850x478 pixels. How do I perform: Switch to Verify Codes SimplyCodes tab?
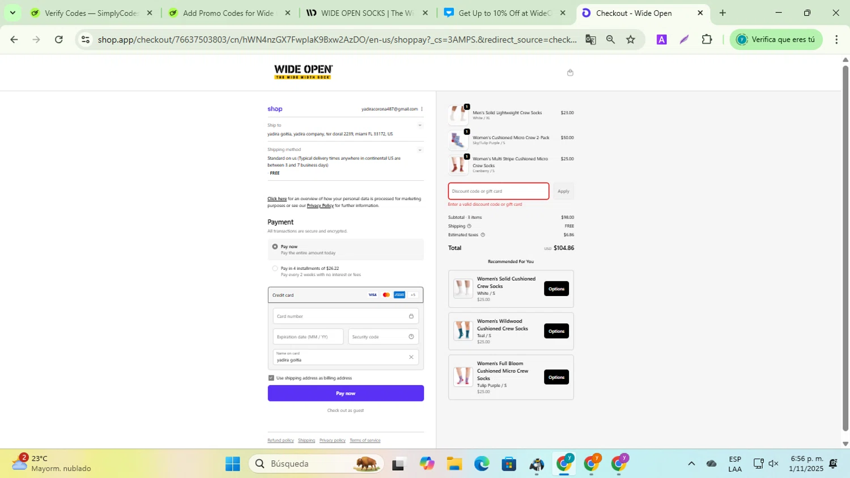pos(91,12)
